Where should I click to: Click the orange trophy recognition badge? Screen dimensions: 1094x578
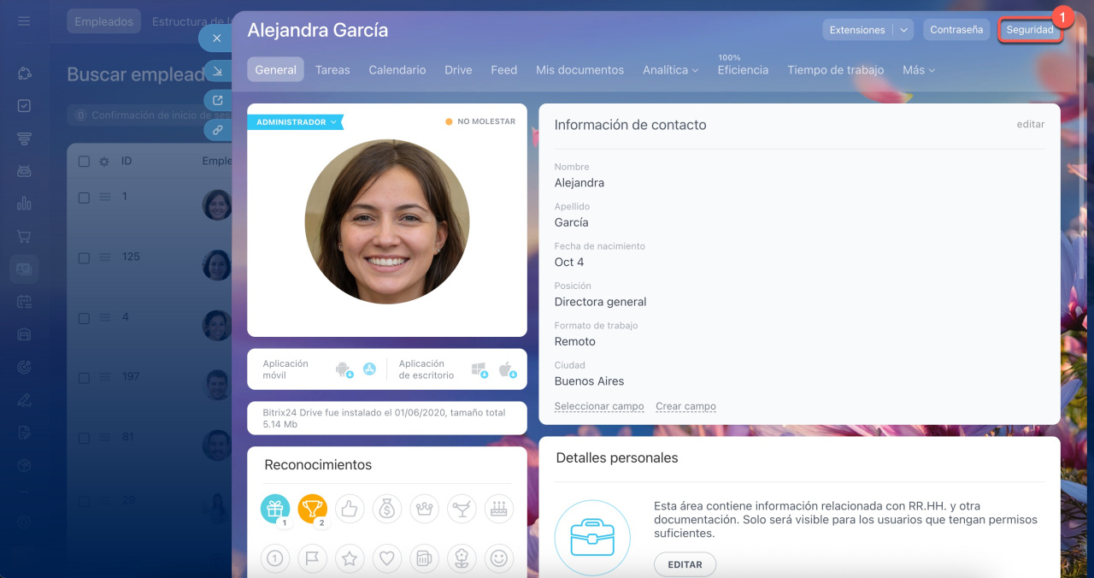click(x=313, y=509)
